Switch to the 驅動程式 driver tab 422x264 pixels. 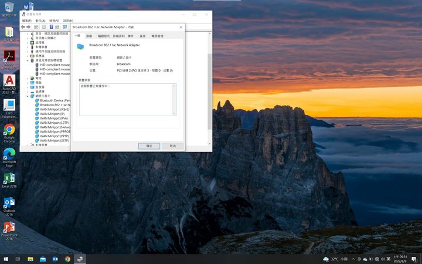click(104, 36)
